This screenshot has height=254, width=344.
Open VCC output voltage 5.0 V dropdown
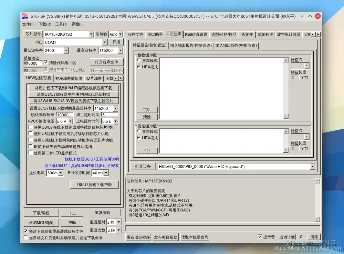[70, 121]
